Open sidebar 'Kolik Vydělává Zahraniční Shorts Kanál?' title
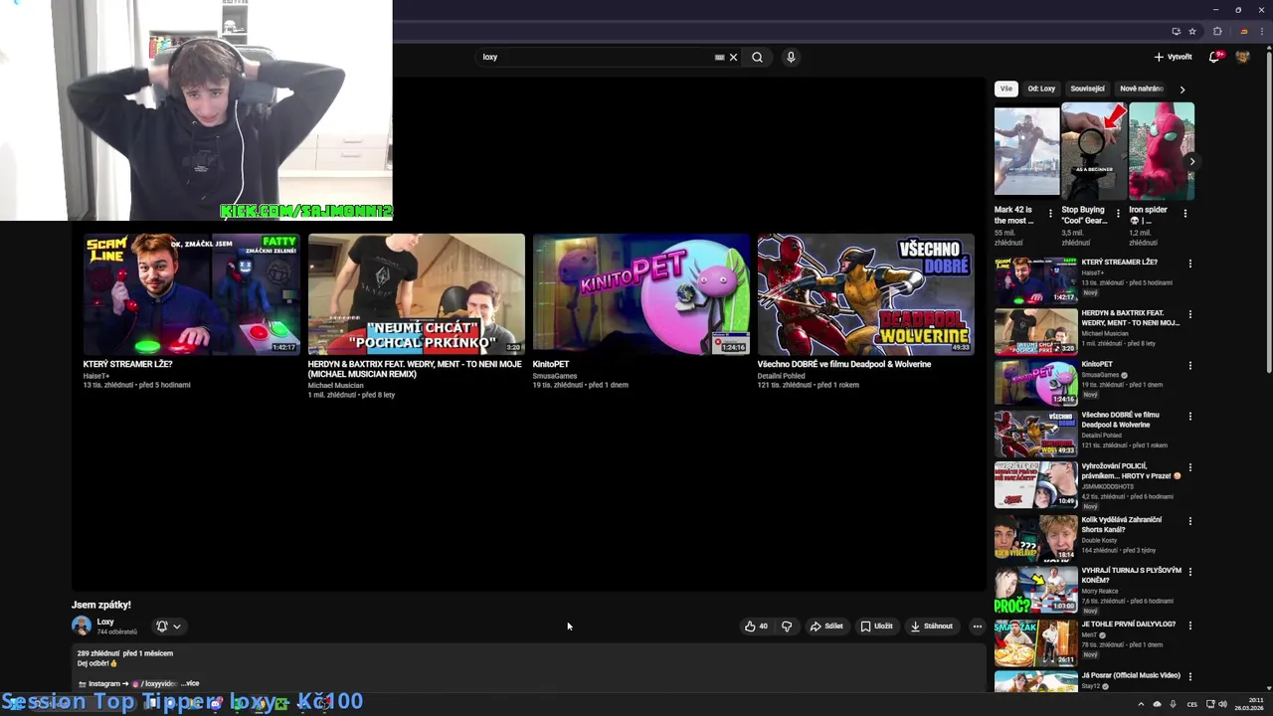 (x=1121, y=524)
